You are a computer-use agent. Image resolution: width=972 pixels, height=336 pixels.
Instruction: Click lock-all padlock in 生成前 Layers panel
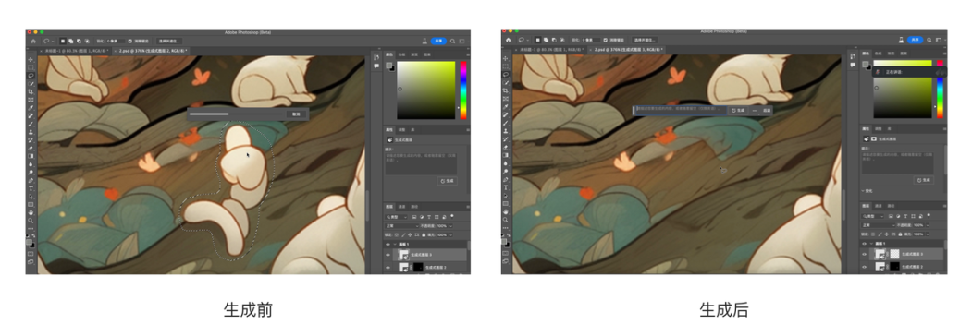[x=424, y=235]
